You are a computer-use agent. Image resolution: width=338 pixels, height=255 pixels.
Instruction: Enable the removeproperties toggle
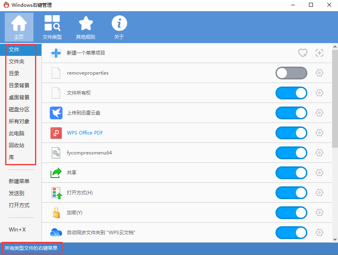click(291, 73)
